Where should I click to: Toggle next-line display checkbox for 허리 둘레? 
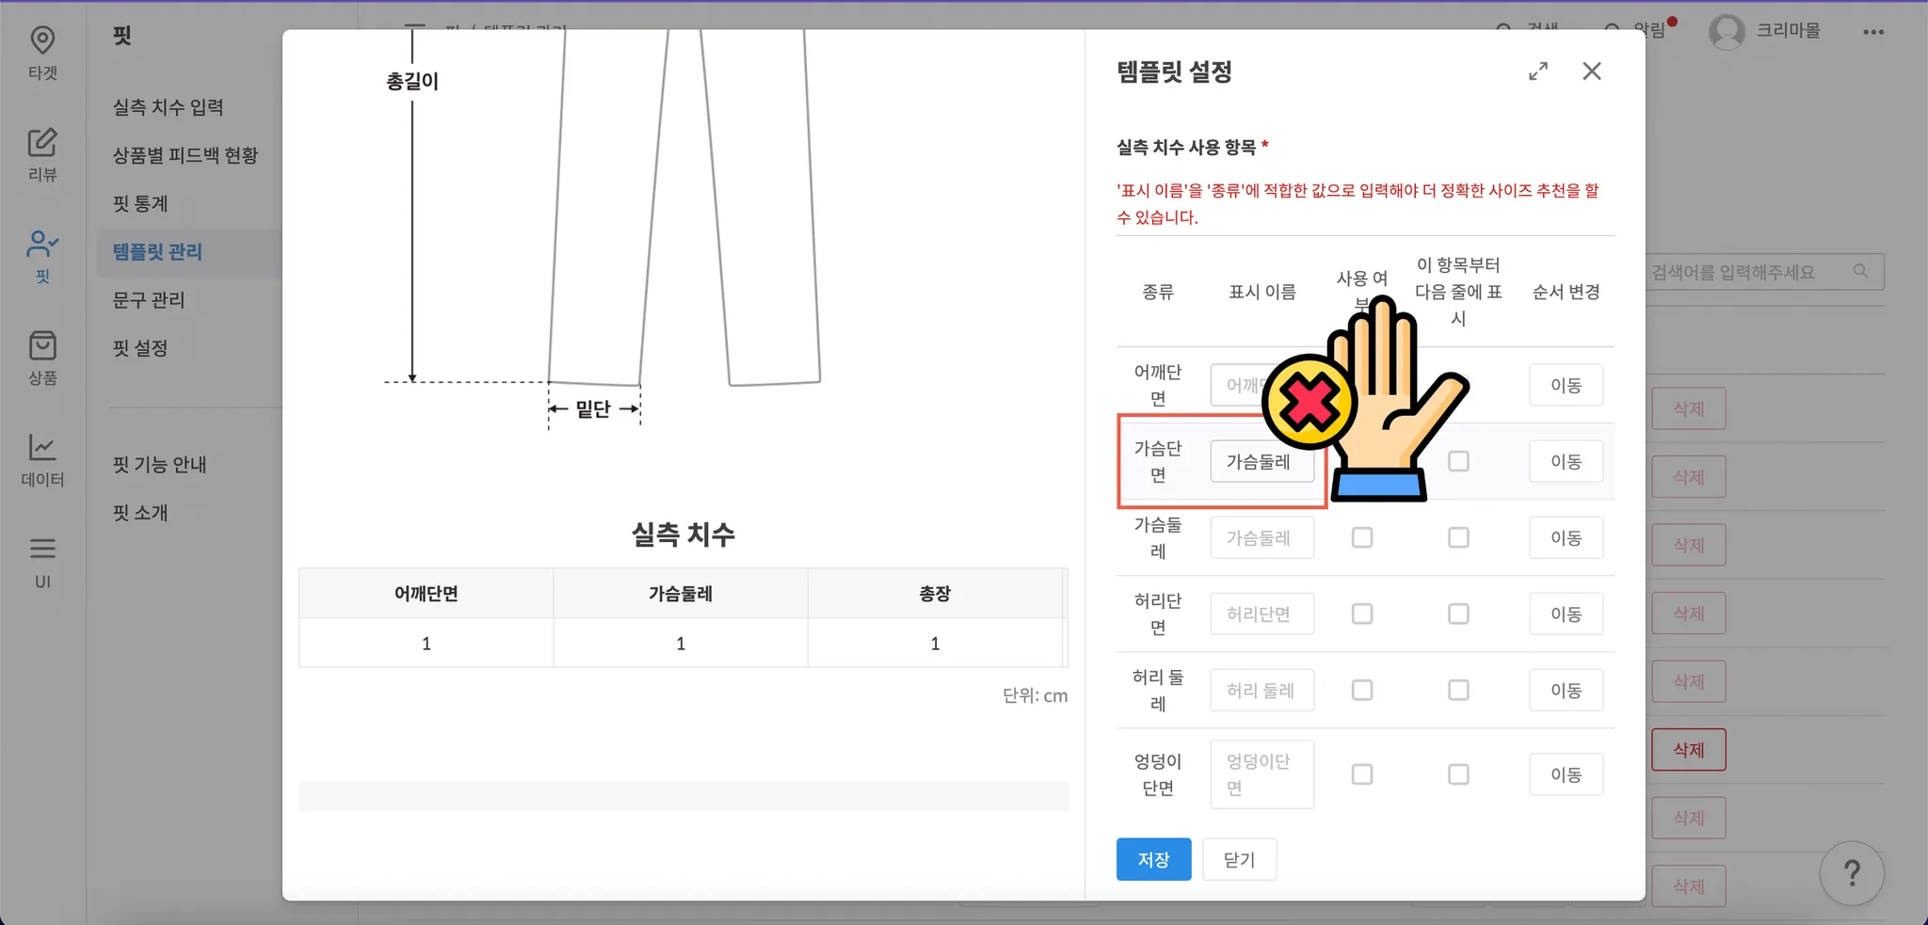coord(1458,690)
